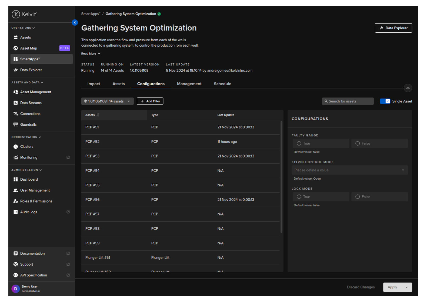Click the Asset Map globe icon
427x302 pixels.
point(16,48)
